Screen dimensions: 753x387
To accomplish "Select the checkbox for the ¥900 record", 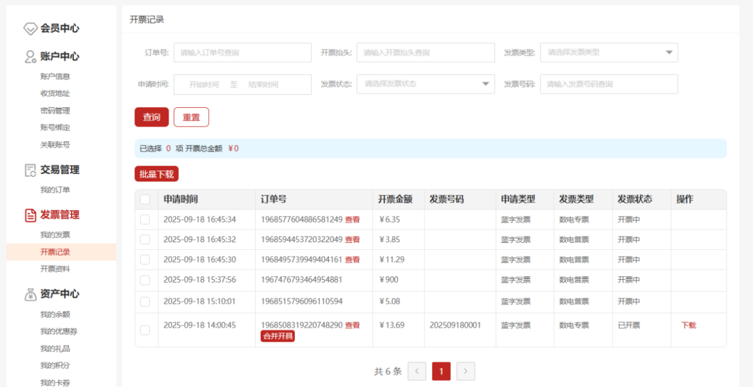I will tap(145, 280).
